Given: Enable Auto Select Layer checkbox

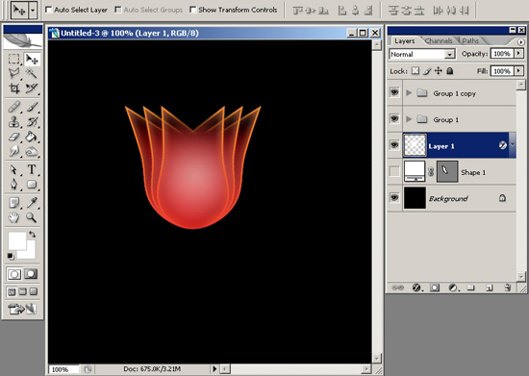Looking at the screenshot, I should pos(49,10).
